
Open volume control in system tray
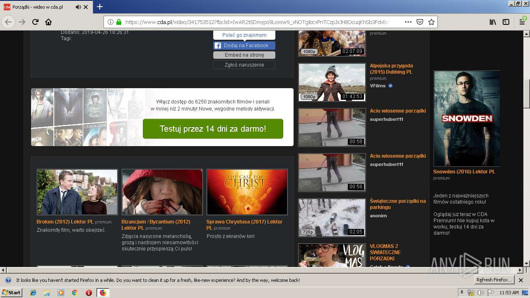point(481,293)
